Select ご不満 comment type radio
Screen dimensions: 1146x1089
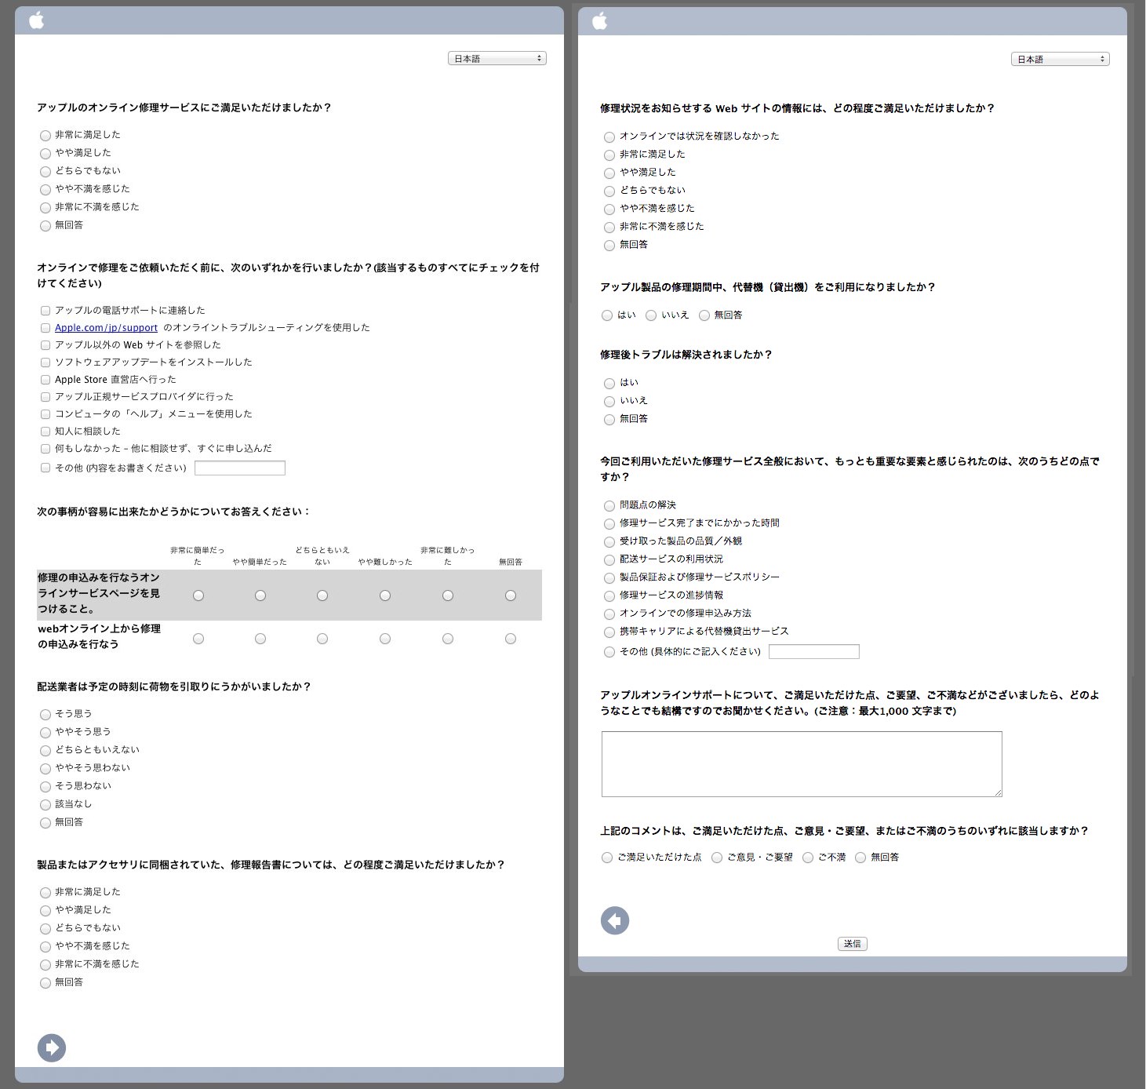pyautogui.click(x=808, y=858)
